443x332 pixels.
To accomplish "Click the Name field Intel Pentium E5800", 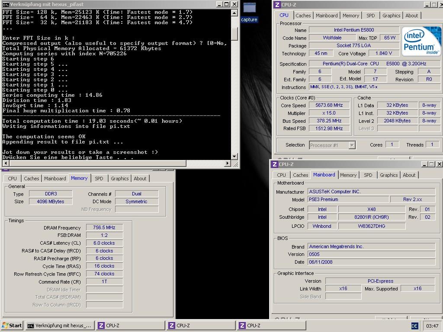I will pos(354,30).
